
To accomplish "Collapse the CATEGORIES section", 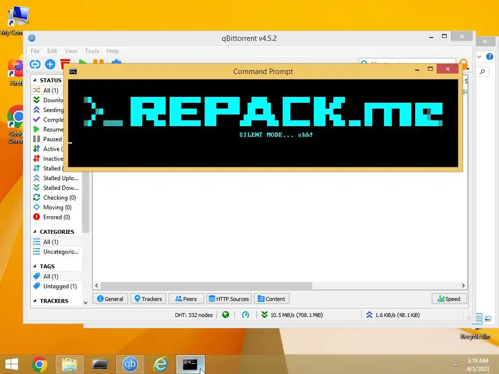I will [x=35, y=231].
